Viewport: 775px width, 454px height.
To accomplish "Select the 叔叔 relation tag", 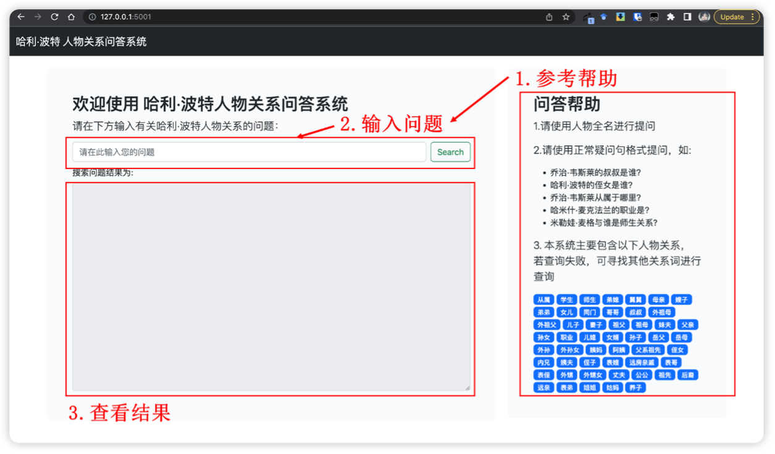I will point(635,312).
